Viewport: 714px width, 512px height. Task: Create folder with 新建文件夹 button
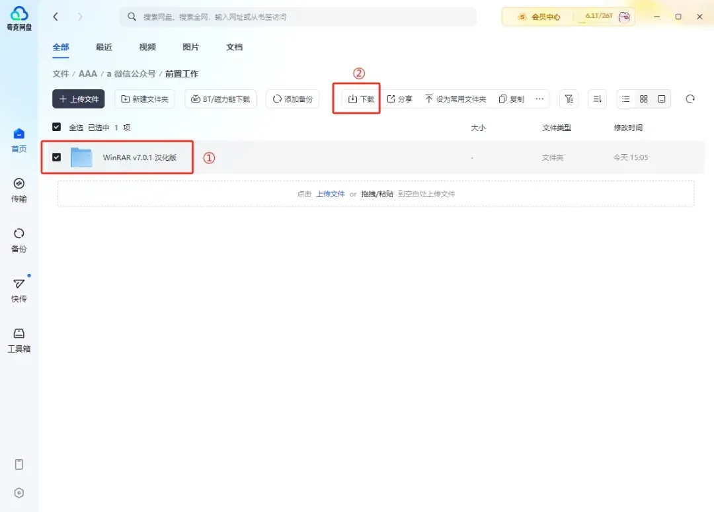click(144, 99)
